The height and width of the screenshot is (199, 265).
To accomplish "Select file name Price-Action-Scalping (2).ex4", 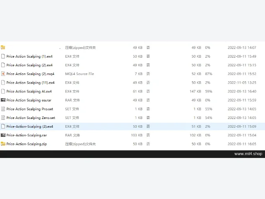I will tap(30, 126).
